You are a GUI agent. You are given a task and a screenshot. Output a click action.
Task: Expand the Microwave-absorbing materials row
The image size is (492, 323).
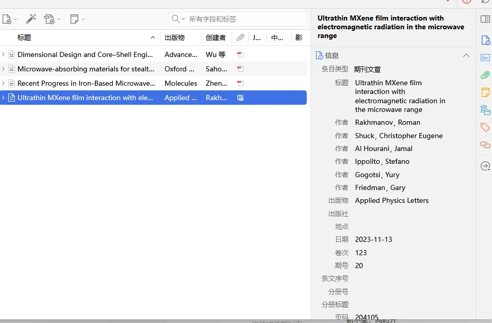point(3,69)
